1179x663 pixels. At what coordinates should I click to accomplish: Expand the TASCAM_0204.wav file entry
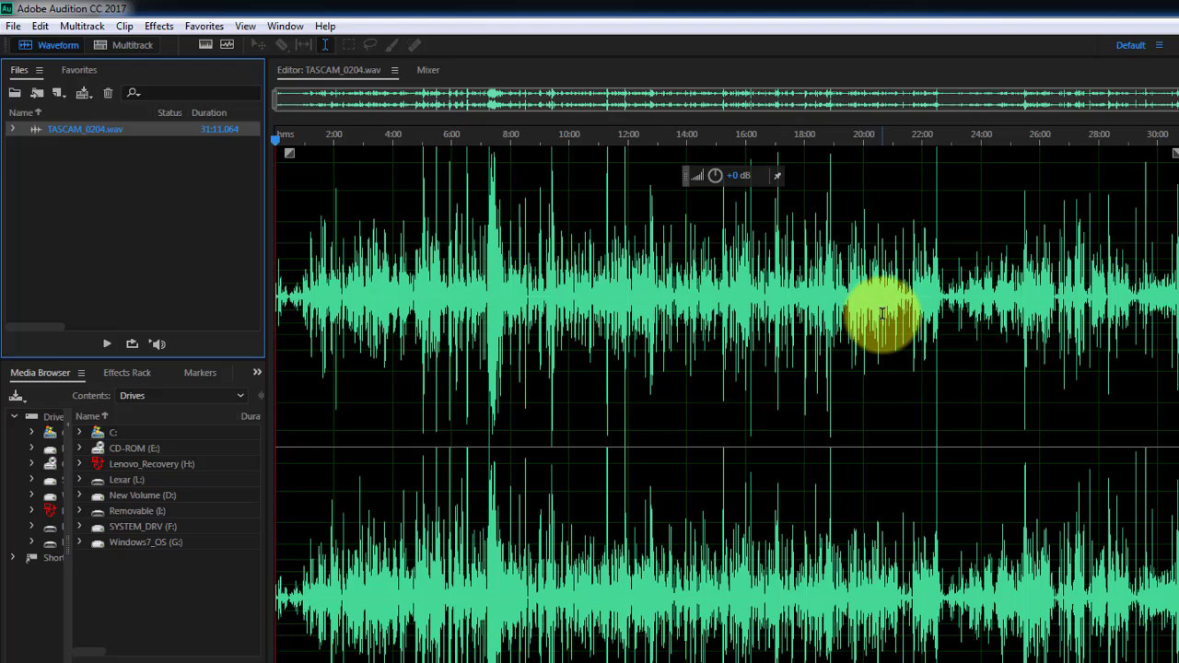click(x=13, y=129)
